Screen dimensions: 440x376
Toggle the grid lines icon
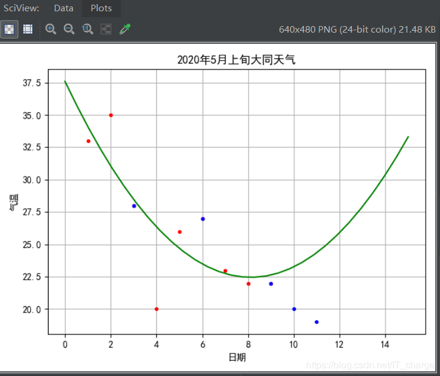coord(28,29)
